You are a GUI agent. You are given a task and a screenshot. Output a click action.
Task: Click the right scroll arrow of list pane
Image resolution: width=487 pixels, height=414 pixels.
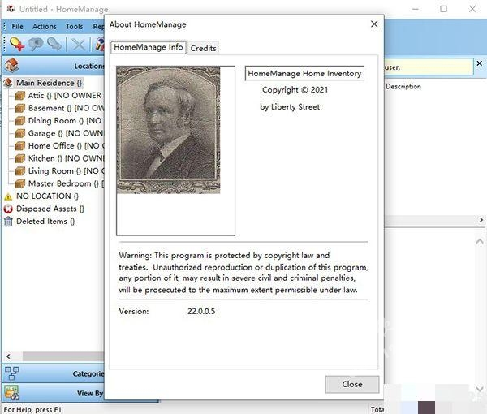click(481, 220)
